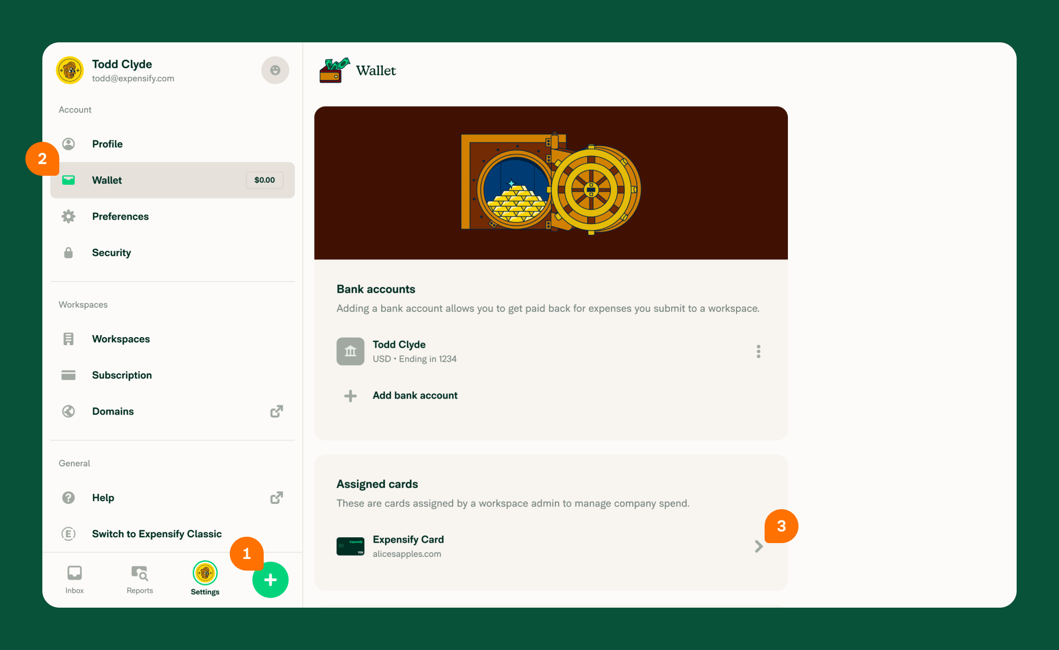Click the Subscription card icon
Viewport: 1059px width, 650px height.
68,375
